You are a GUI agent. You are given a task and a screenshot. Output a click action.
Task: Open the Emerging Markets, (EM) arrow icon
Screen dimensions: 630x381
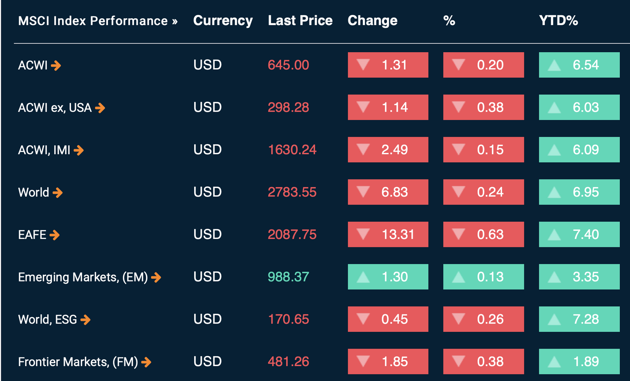[156, 277]
